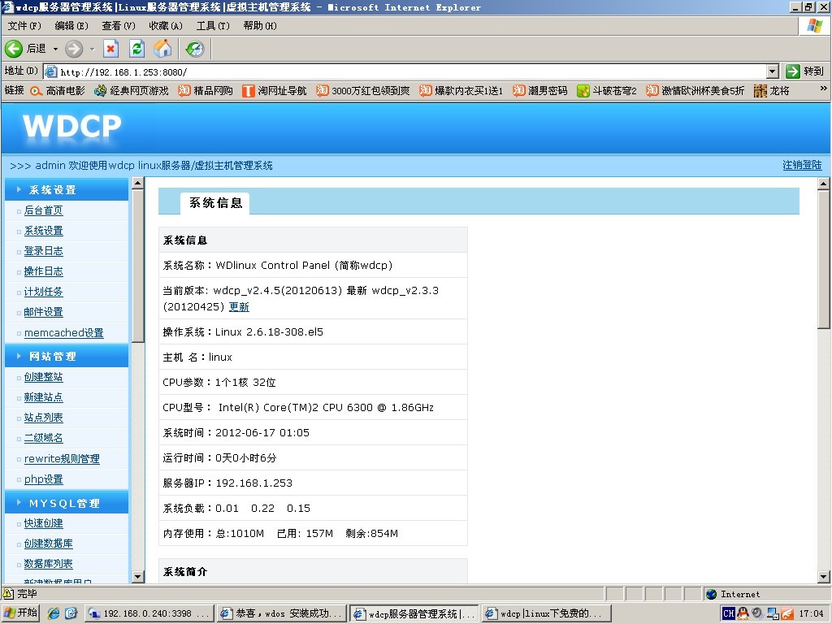This screenshot has height=624, width=832.
Task: Open the 工具(T) menu
Action: pos(213,25)
